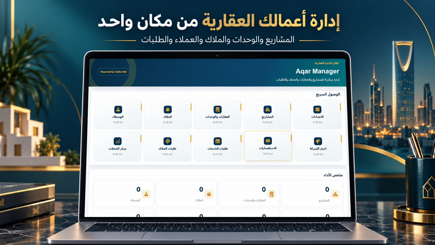Click the Aqar Manager title
435x245 pixels.
pyautogui.click(x=317, y=71)
